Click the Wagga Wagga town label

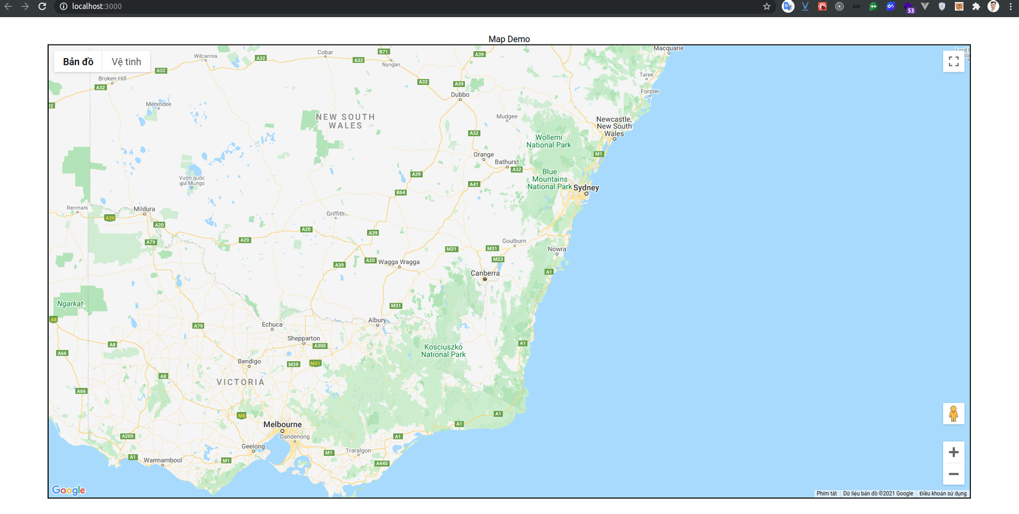[x=398, y=262]
